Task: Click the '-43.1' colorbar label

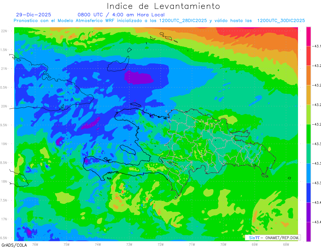Action: pyautogui.click(x=317, y=46)
